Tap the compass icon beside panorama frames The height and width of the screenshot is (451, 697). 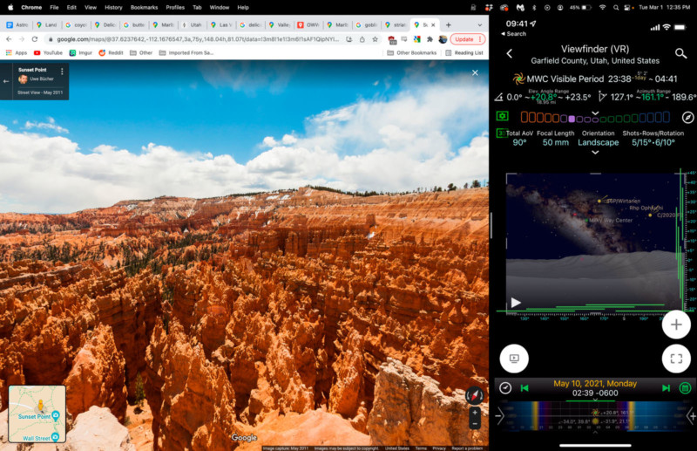coord(687,117)
